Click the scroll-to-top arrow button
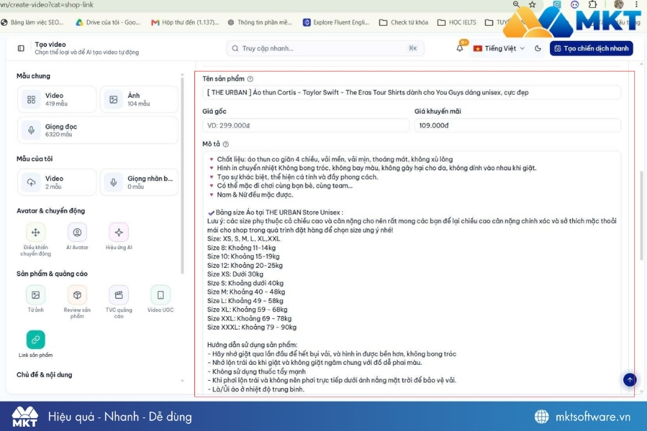Screen dimensions: 647x431 tap(630, 379)
